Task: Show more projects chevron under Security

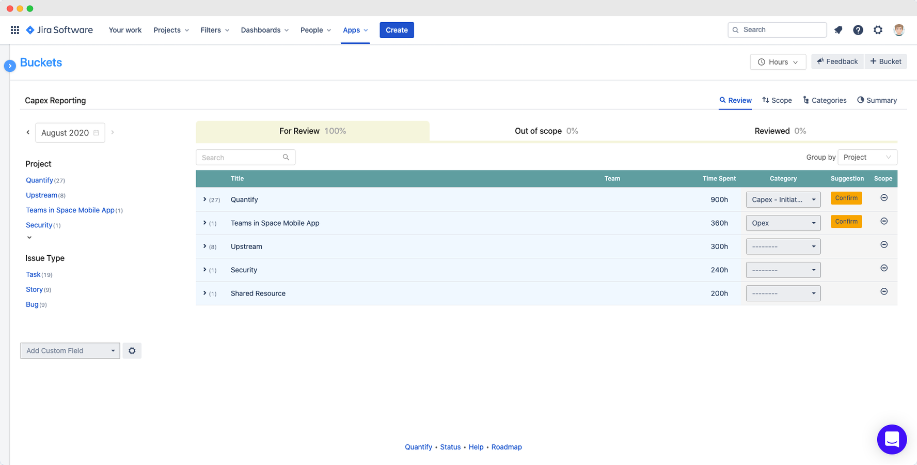Action: coord(29,238)
